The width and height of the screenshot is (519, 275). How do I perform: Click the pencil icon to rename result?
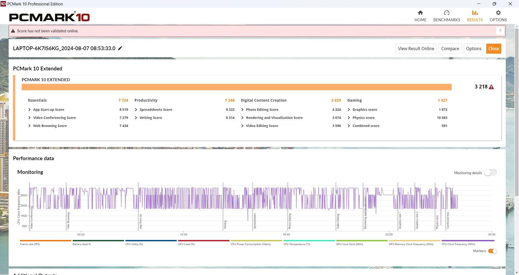(120, 48)
